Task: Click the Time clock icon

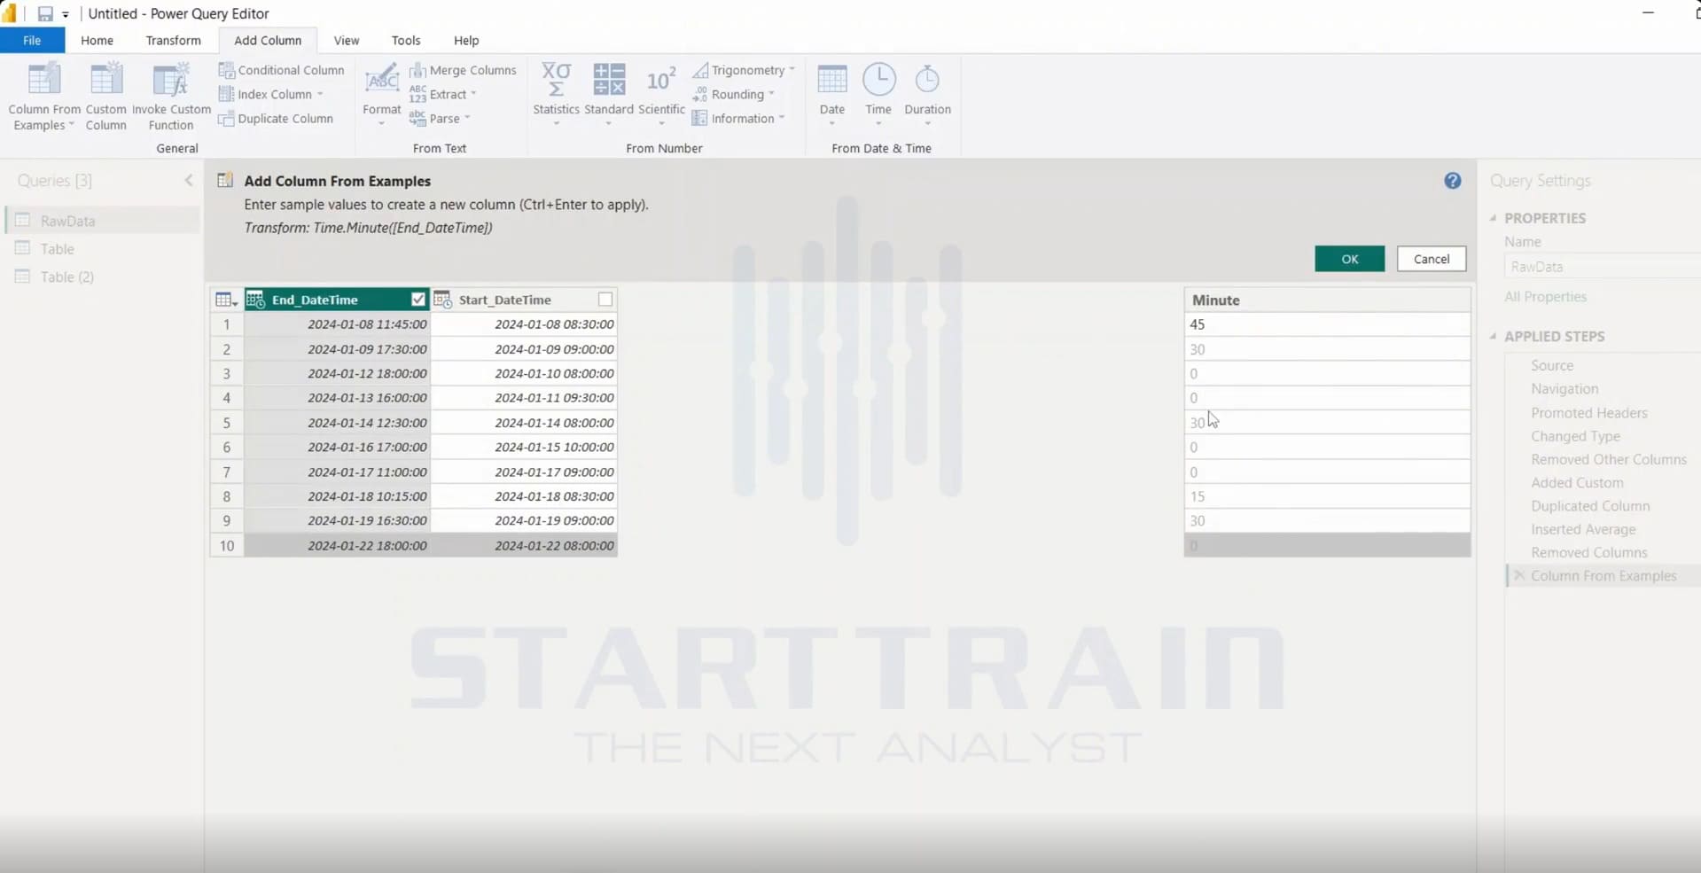Action: [878, 80]
